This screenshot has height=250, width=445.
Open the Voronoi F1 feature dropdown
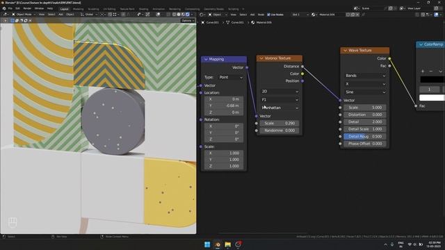[x=280, y=99]
